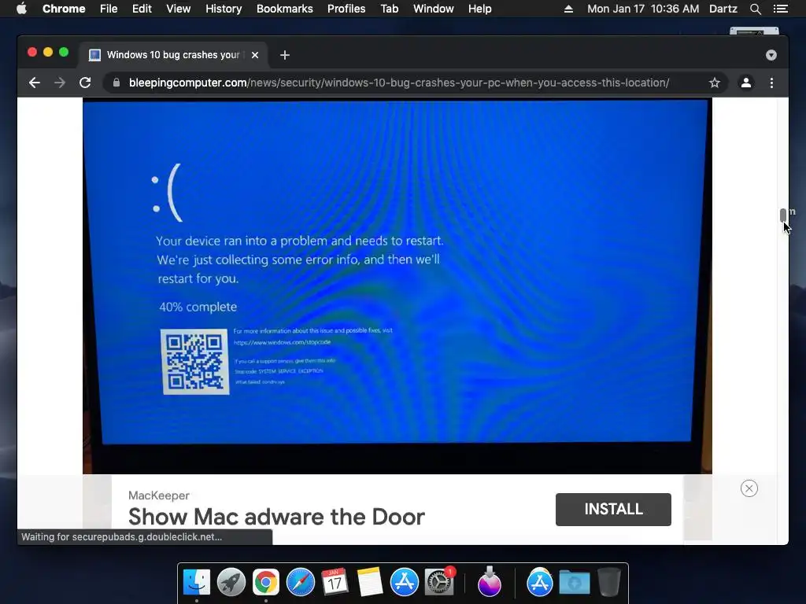Click the Show Mac adware the Door headline
The height and width of the screenshot is (604, 806).
click(276, 517)
